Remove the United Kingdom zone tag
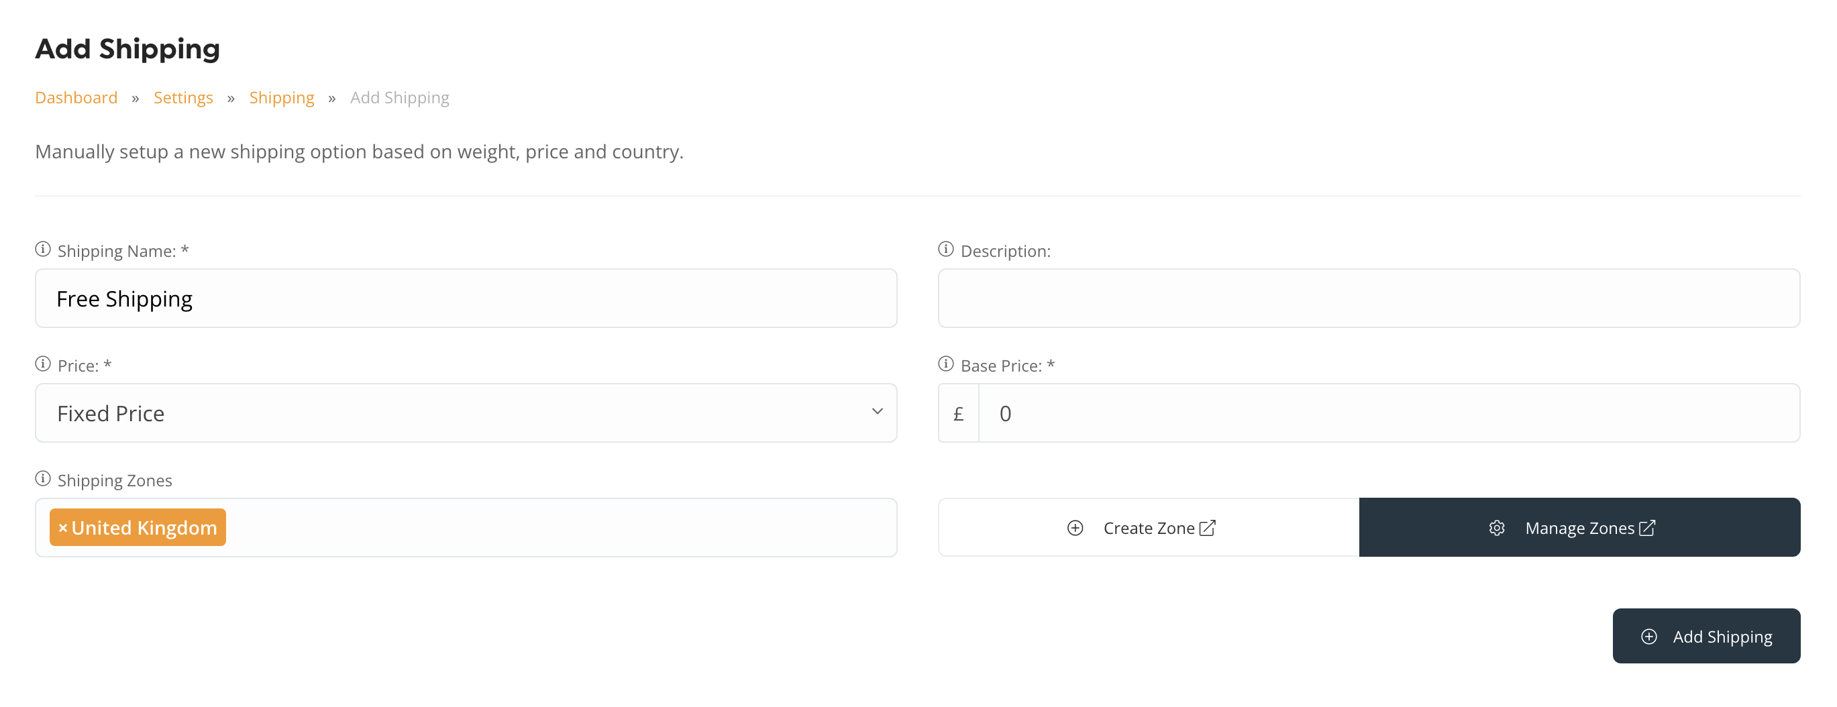The width and height of the screenshot is (1837, 707). tap(63, 528)
